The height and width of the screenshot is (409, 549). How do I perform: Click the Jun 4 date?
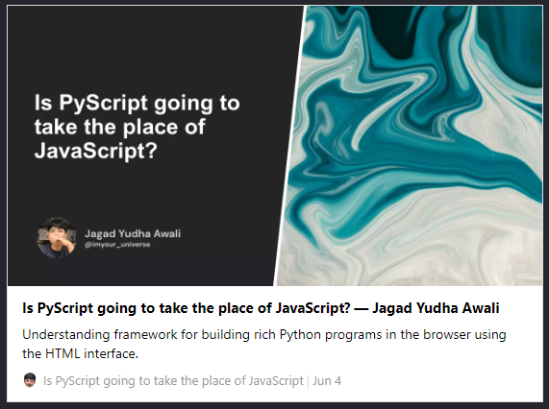tap(327, 381)
